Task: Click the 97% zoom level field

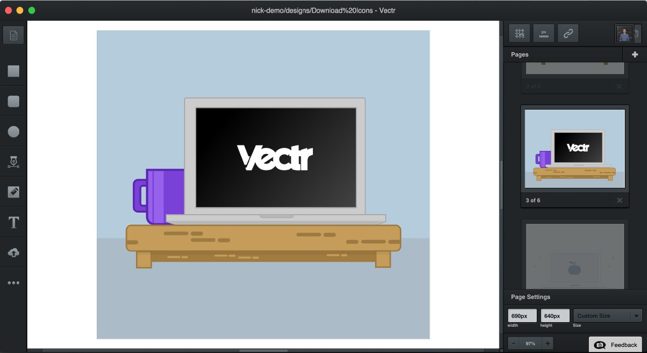Action: tap(530, 343)
